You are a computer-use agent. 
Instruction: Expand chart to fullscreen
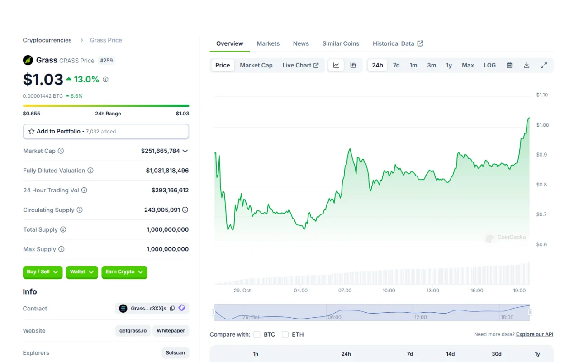[544, 65]
